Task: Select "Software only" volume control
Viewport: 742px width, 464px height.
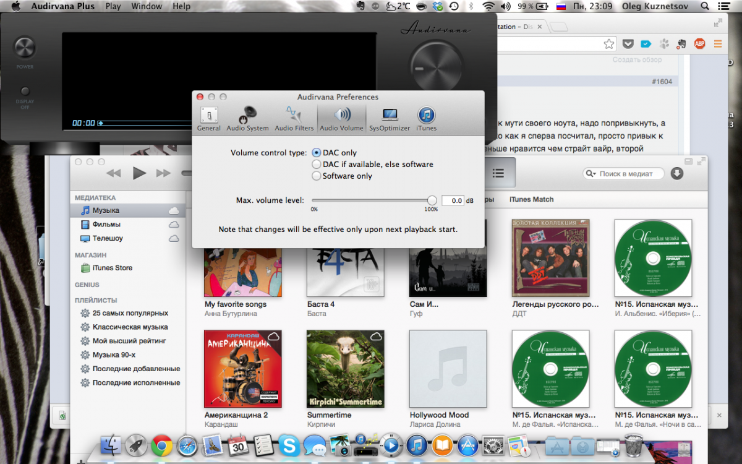Action: coord(317,176)
